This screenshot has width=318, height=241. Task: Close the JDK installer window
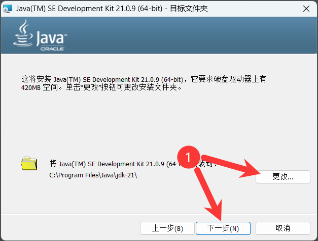(x=306, y=9)
